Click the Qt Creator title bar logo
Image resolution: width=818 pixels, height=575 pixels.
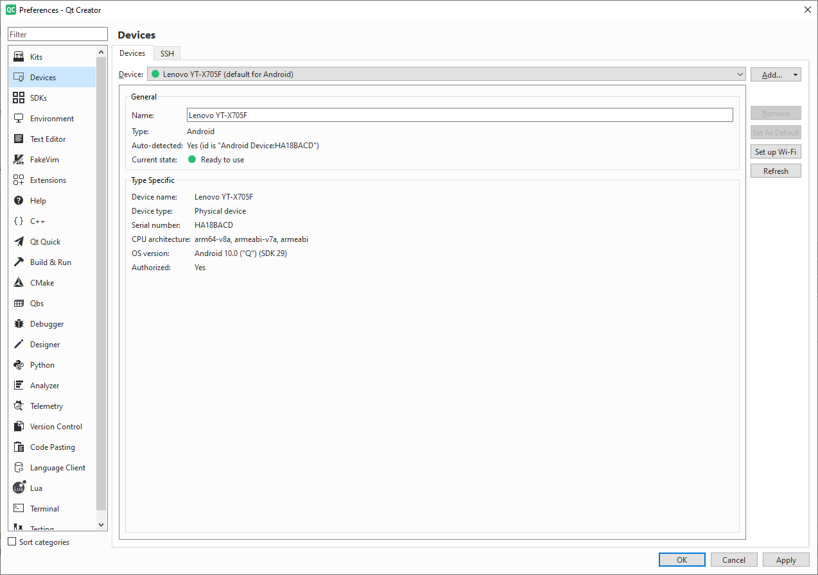(x=11, y=10)
